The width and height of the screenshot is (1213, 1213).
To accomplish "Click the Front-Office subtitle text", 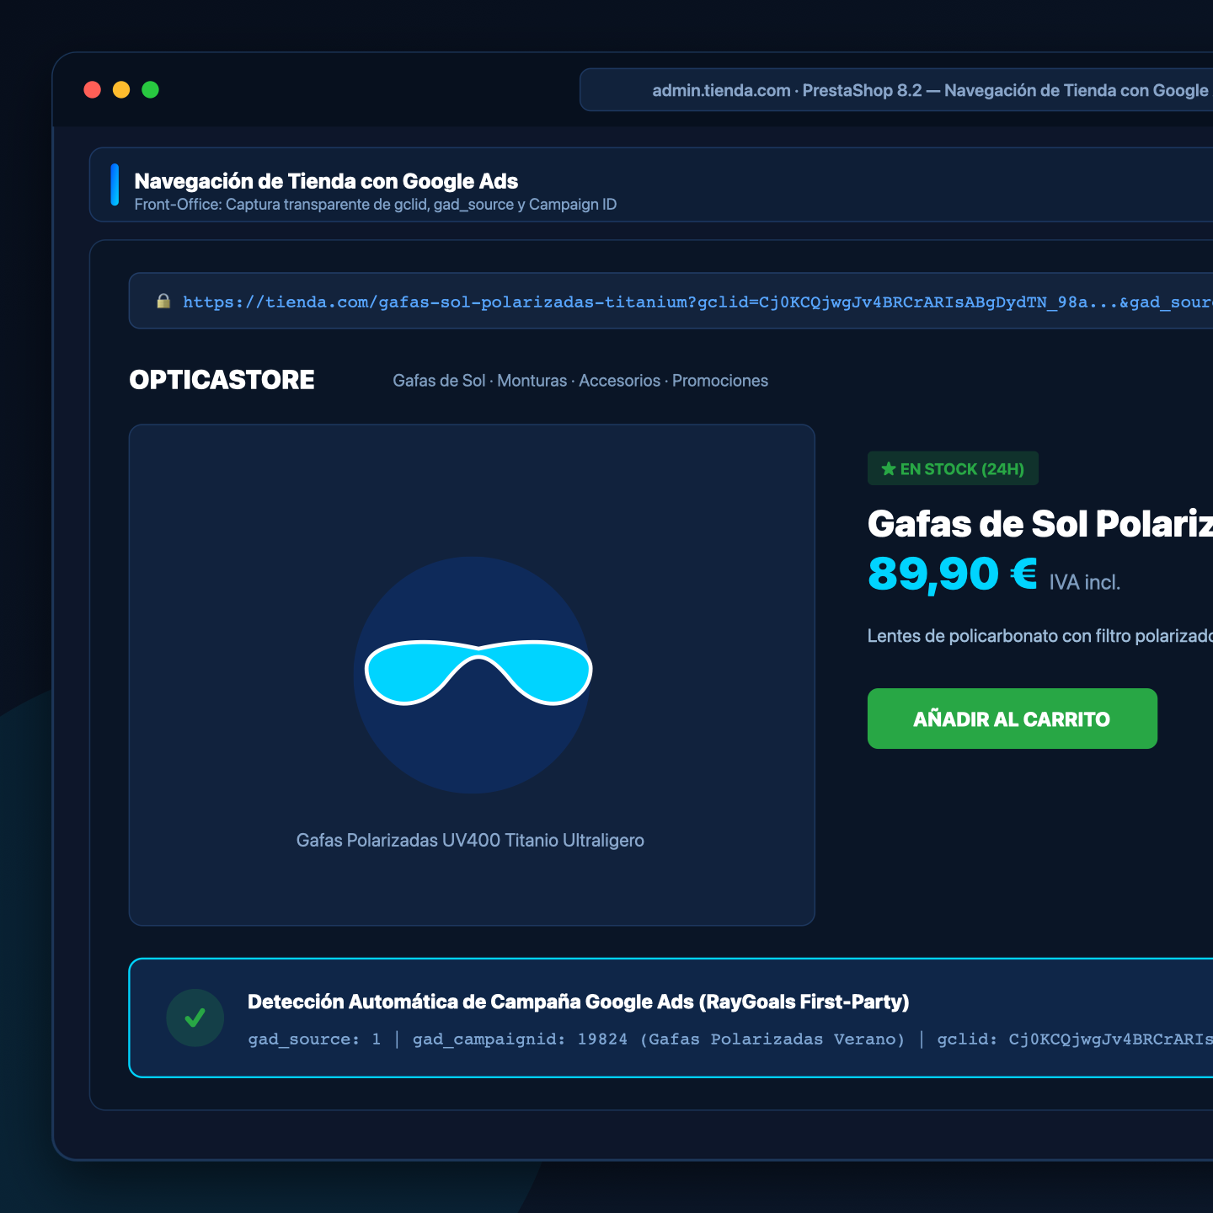I will [x=376, y=205].
